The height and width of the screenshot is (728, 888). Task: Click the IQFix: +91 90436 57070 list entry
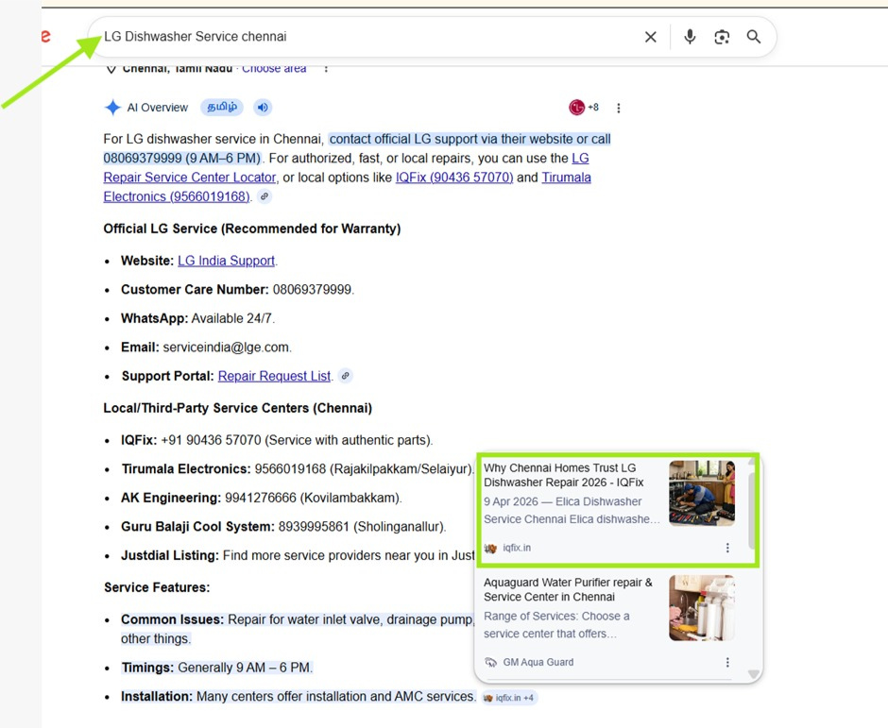(277, 440)
